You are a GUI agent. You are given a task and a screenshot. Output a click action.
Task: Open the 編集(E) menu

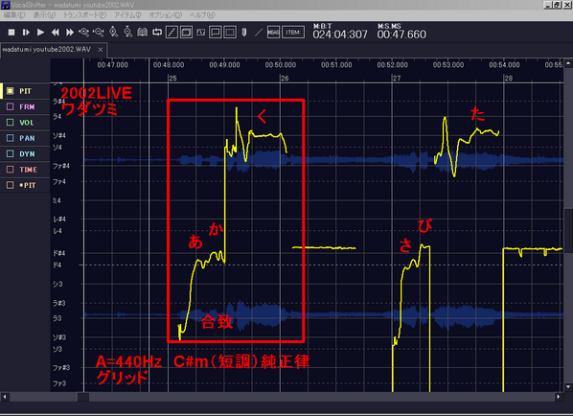[14, 15]
